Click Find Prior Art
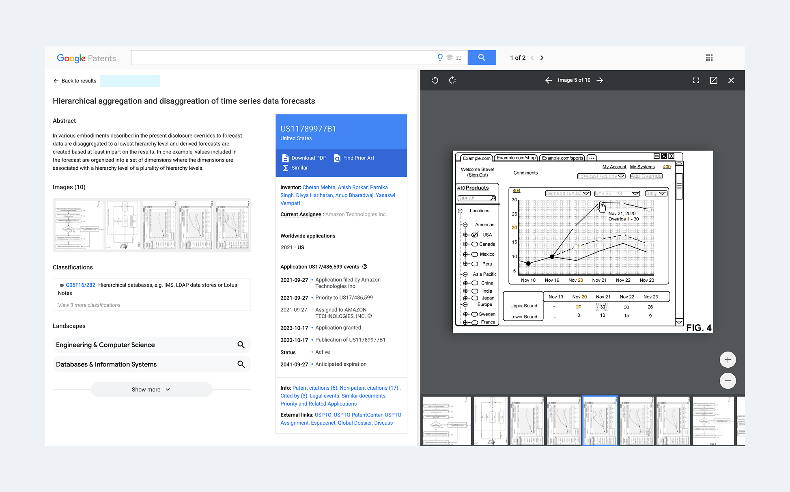This screenshot has width=790, height=492. pyautogui.click(x=354, y=158)
